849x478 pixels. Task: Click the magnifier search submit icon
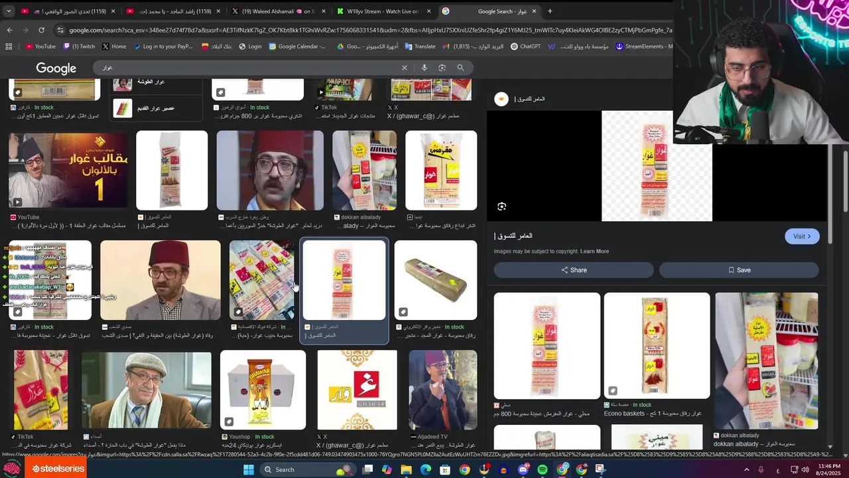click(x=460, y=68)
